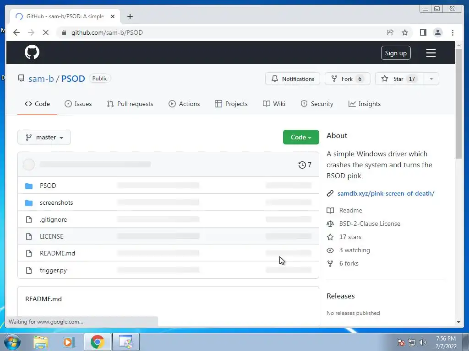
Task: Expand the master branch dropdown
Action: point(44,137)
